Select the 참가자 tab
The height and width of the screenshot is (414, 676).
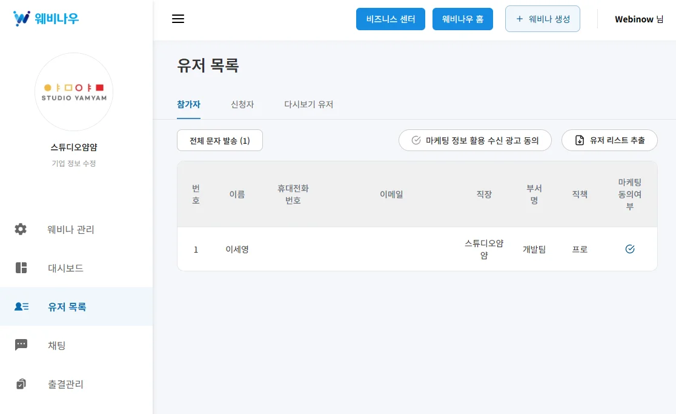188,105
